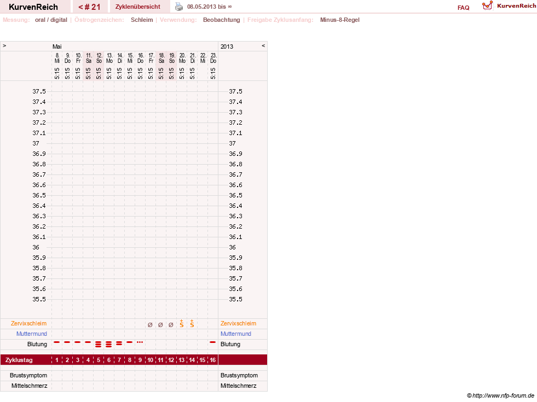
Task: Click the date column 23. Do
Action: click(x=213, y=58)
